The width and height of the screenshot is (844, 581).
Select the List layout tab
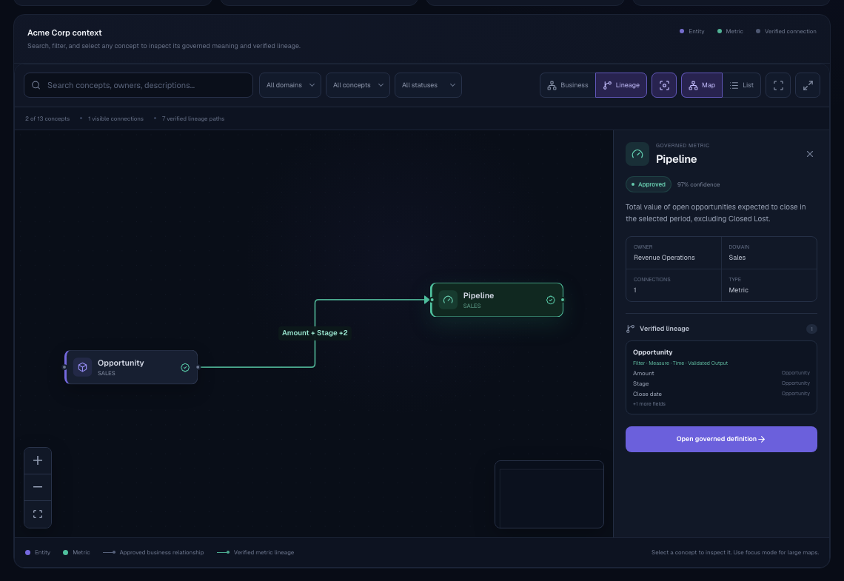(x=742, y=85)
